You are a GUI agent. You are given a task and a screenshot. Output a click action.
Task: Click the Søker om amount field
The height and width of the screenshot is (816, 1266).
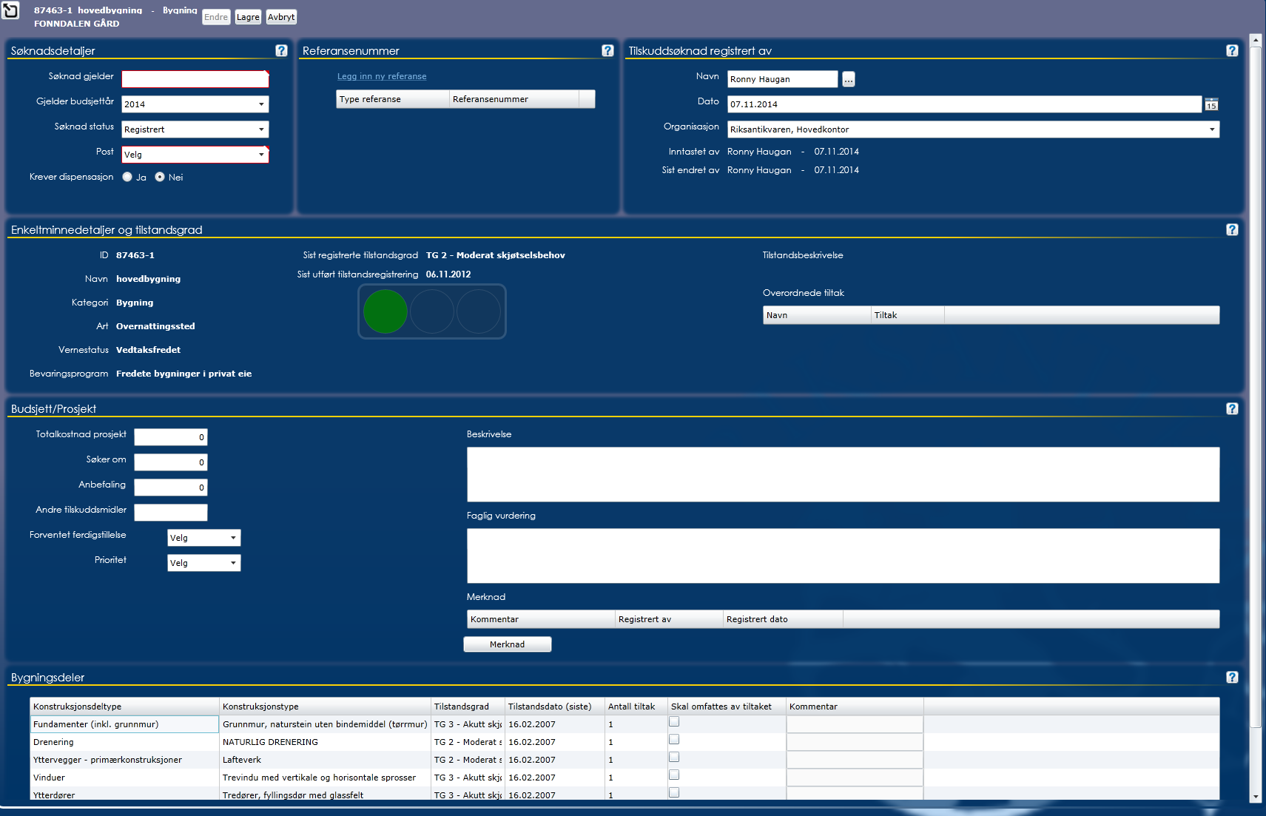coord(171,462)
